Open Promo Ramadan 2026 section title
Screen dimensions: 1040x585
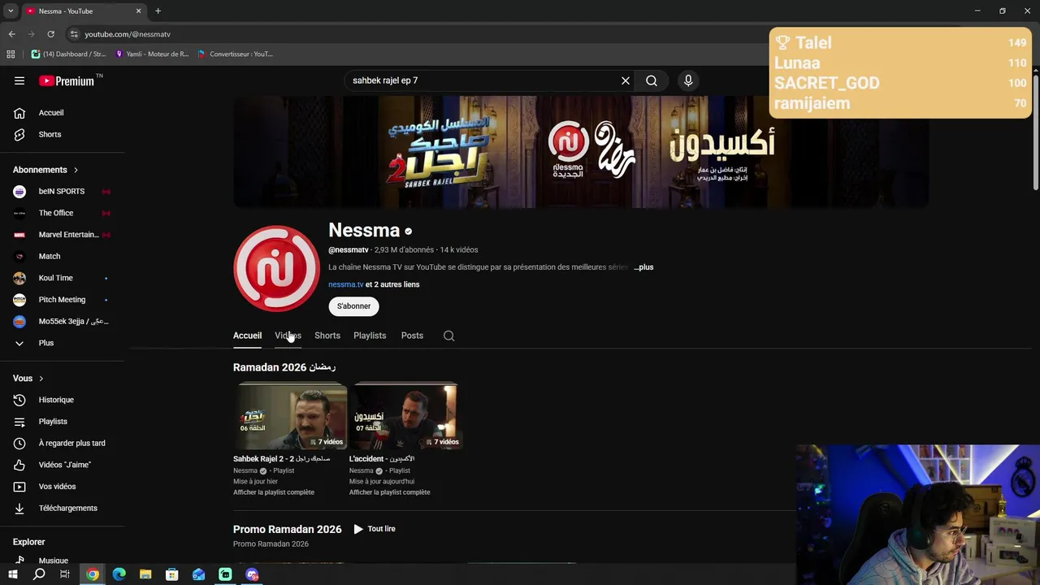tap(287, 529)
